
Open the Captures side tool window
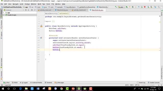[1, 35]
